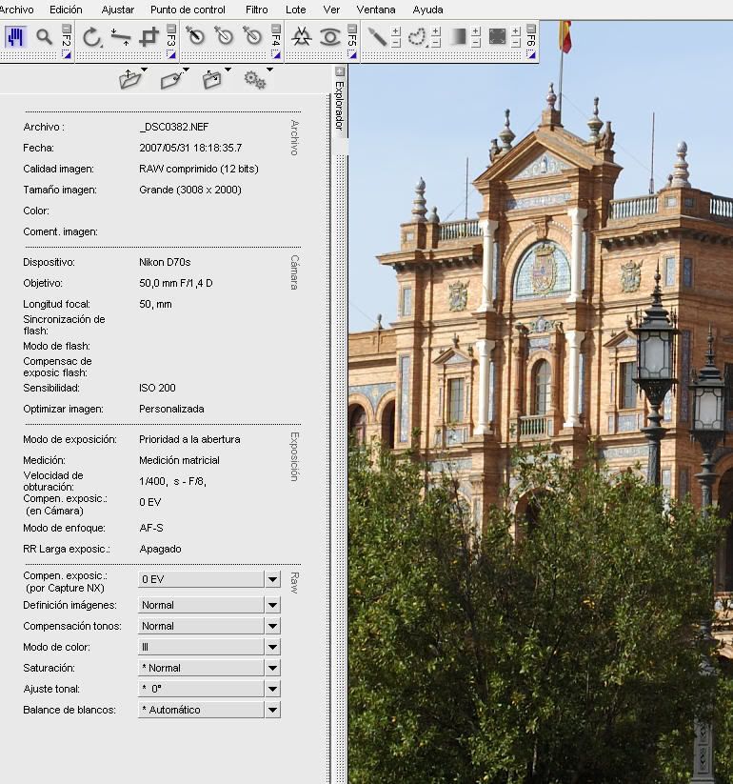Viewport: 733px width, 784px height.
Task: Click the blue corner triangle under F5
Action: point(352,54)
